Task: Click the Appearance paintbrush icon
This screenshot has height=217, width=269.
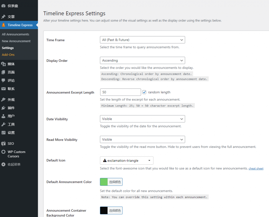Action: coord(3,100)
